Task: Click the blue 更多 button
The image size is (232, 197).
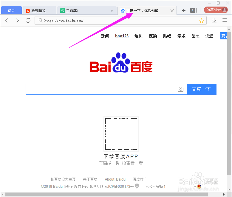Action: click(223, 36)
